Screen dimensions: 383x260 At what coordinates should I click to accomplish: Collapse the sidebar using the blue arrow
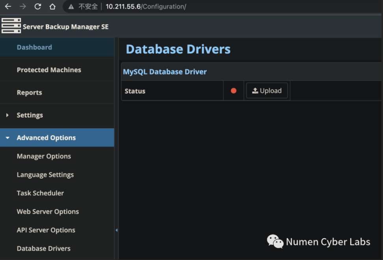pyautogui.click(x=116, y=231)
